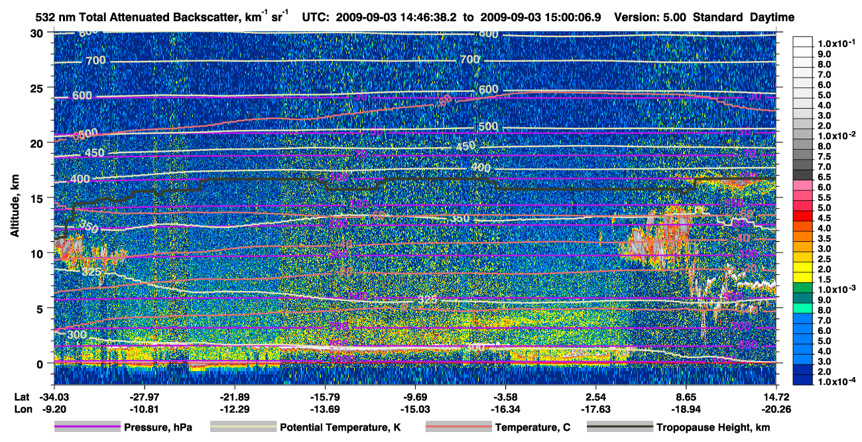Image resolution: width=862 pixels, height=442 pixels.
Task: Click the colorbar label '1.0x10-2'
Action: [835, 135]
